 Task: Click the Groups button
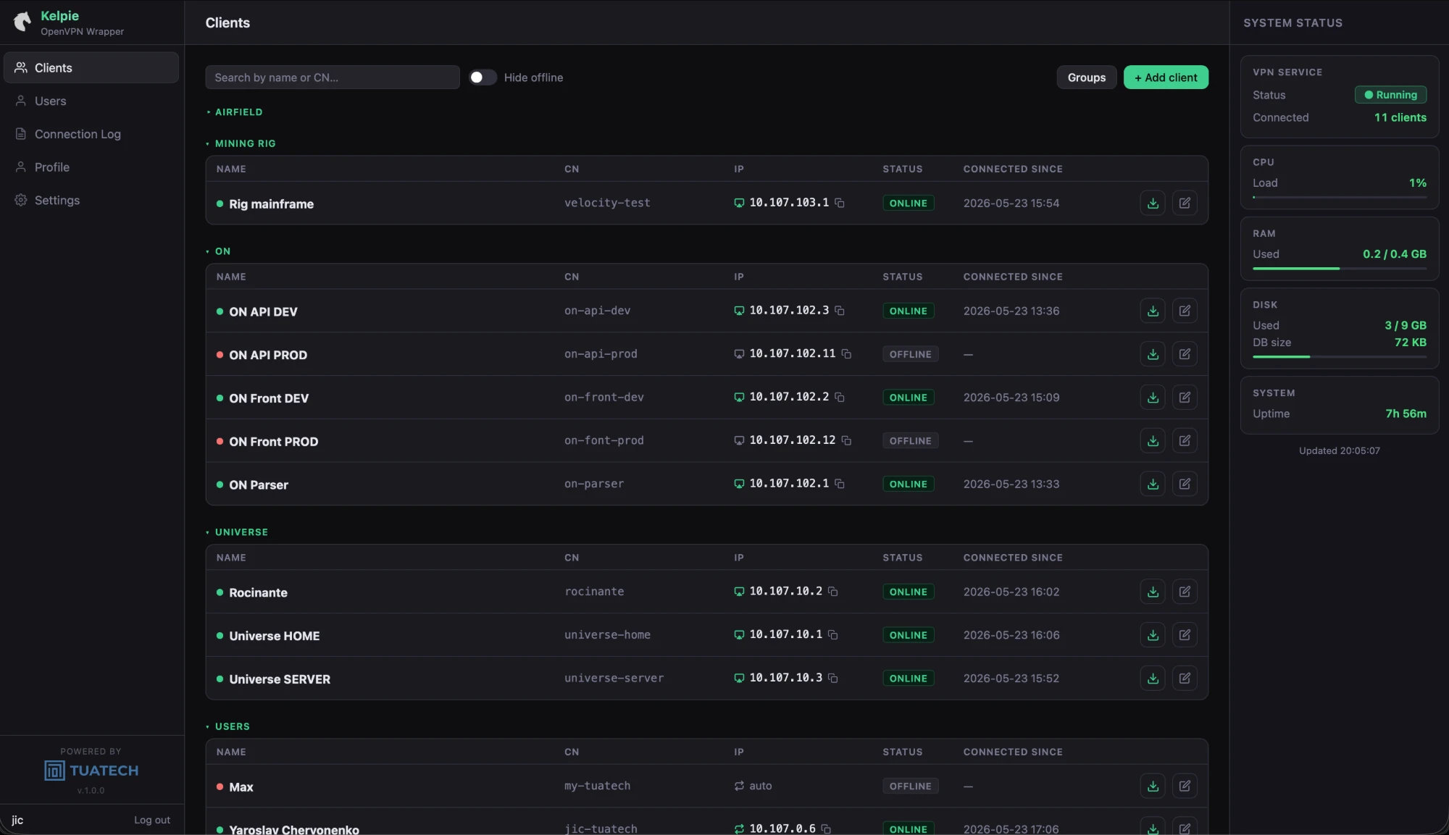pos(1086,77)
